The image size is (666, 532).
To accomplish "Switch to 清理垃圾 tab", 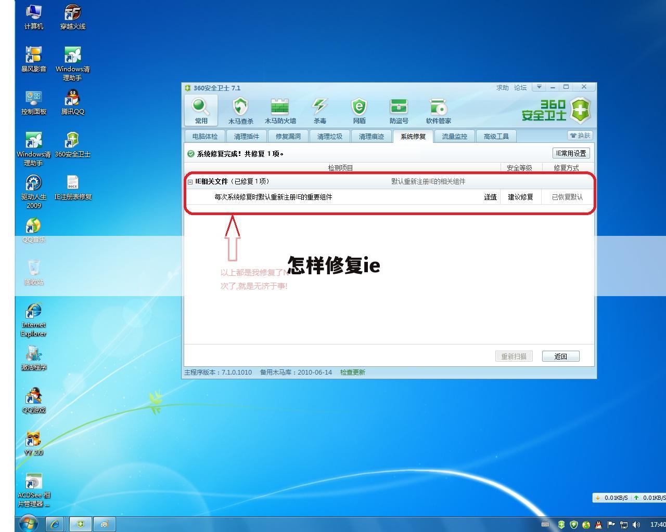I will (x=330, y=136).
